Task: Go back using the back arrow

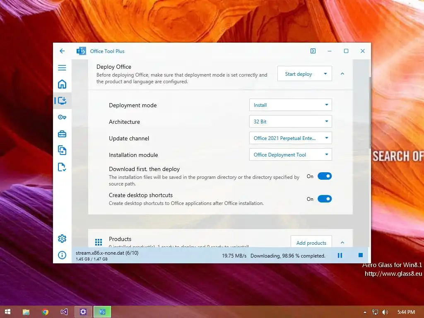Action: click(62, 51)
